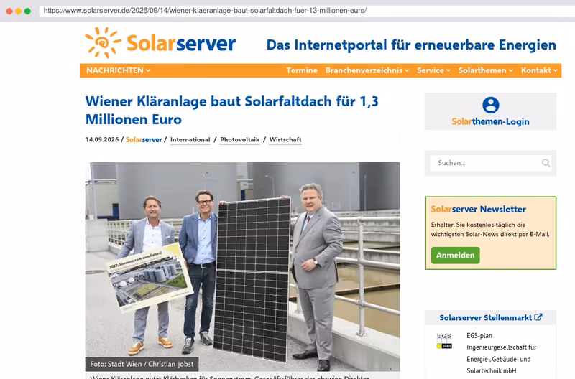Image resolution: width=575 pixels, height=379 pixels.
Task: Open external link icon next to Stellenmarkt
Action: (x=538, y=317)
